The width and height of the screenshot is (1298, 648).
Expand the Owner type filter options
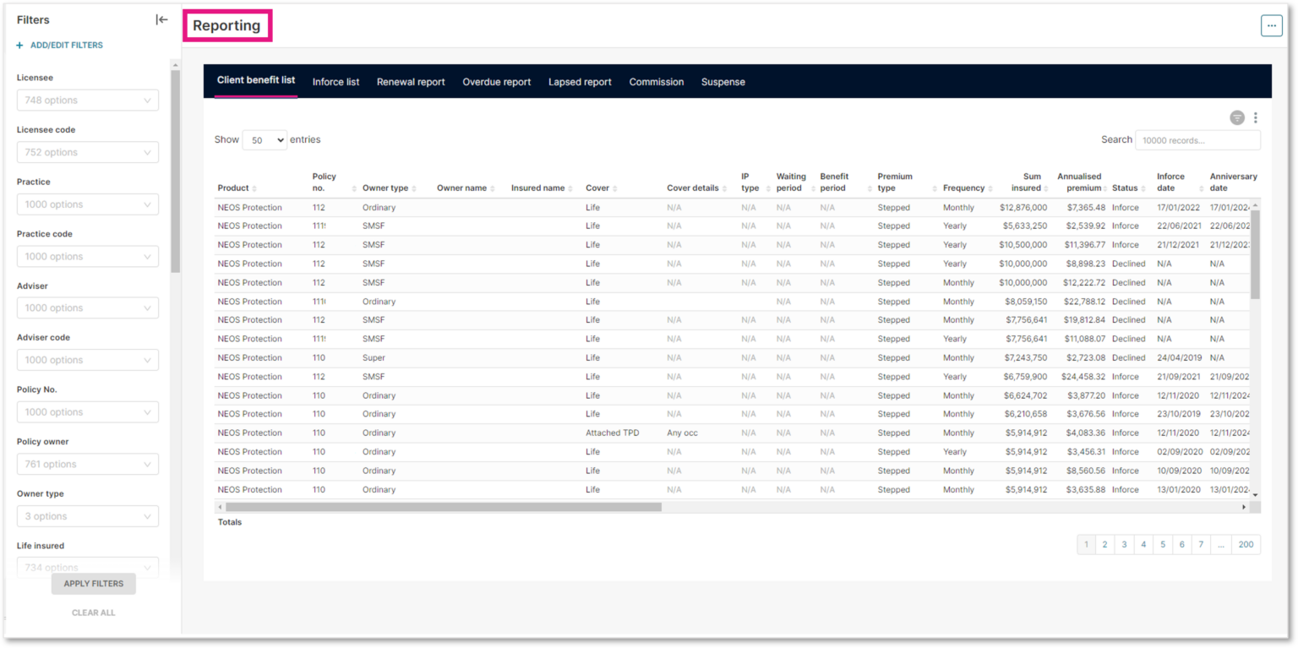[x=87, y=515]
